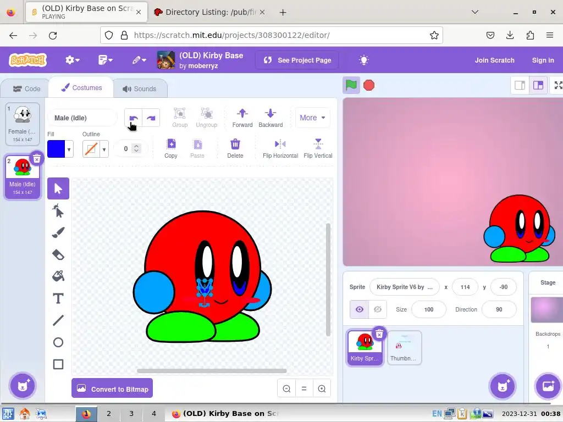Click See Project Page button
This screenshot has height=422, width=563.
[297, 60]
